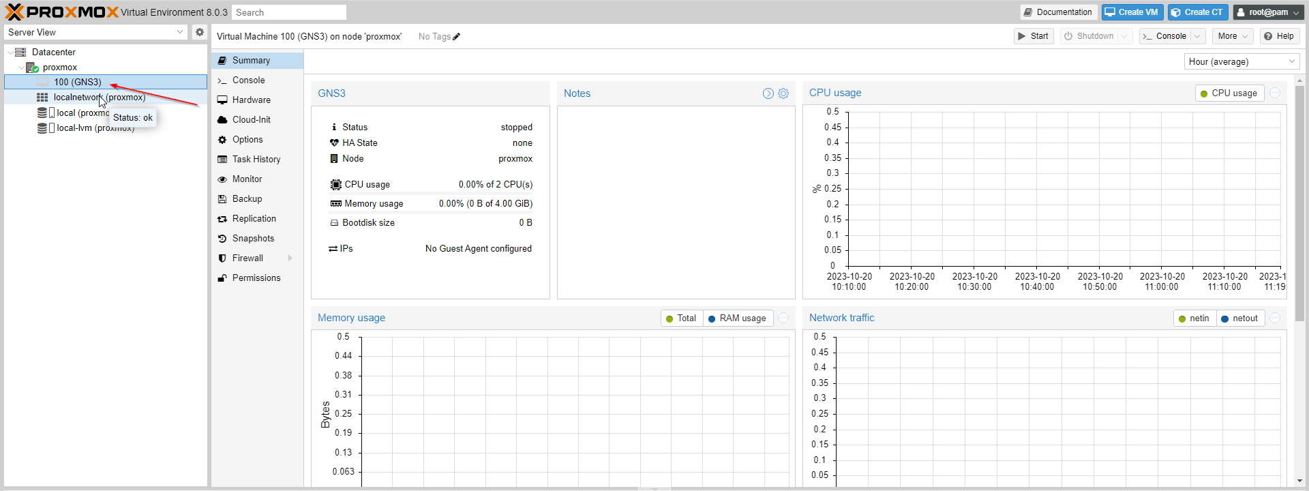The image size is (1309, 491).
Task: Open the Notes settings gear icon
Action: [x=783, y=93]
